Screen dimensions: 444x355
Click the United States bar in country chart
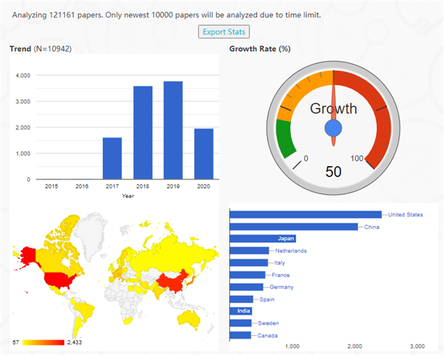click(x=306, y=215)
